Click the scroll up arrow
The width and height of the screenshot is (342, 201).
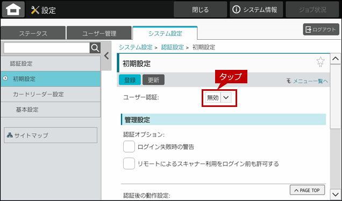[x=335, y=59]
